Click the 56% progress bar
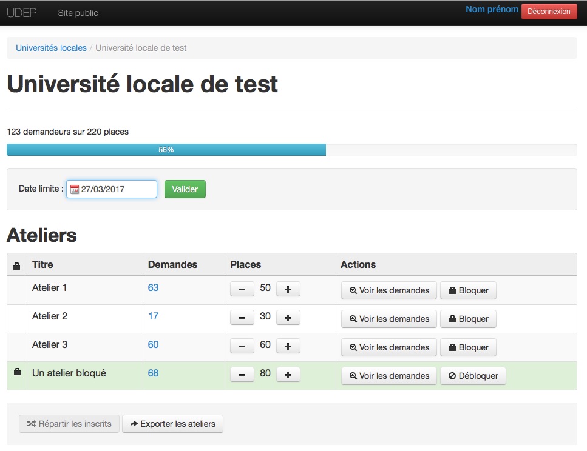Image resolution: width=587 pixels, height=451 pixels. pyautogui.click(x=166, y=150)
